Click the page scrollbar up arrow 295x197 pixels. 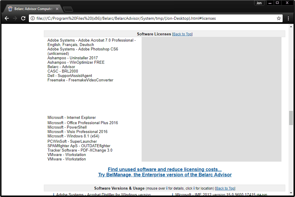291,27
